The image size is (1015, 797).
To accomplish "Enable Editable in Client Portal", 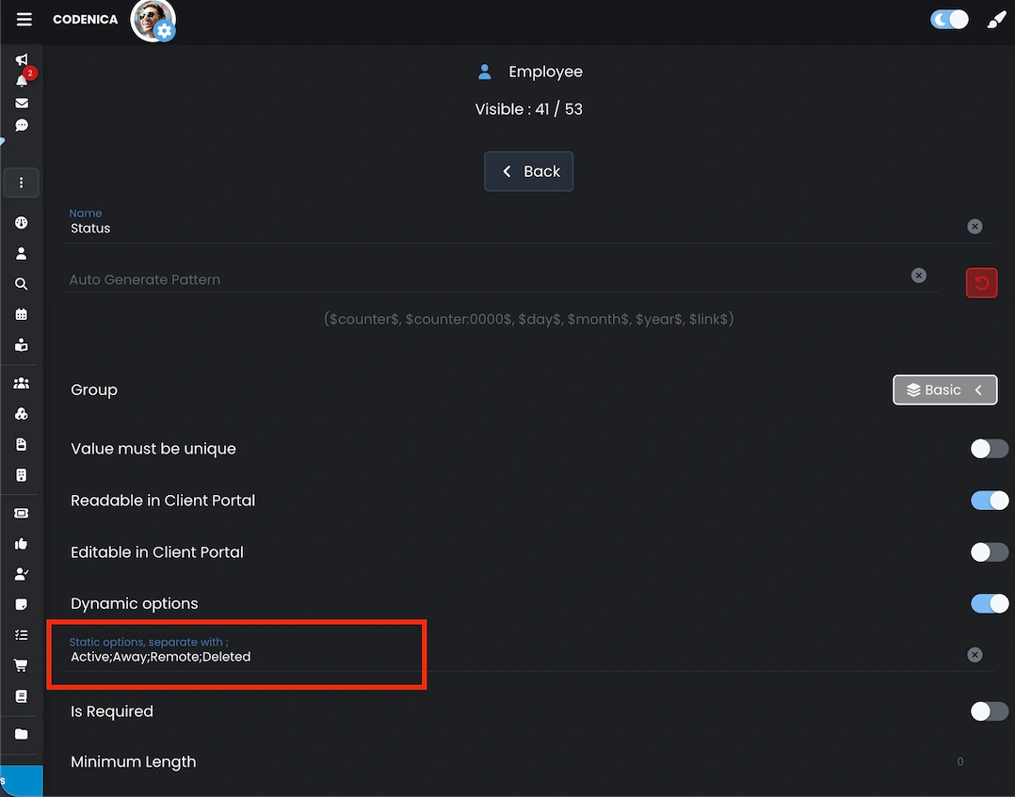I will tap(989, 551).
